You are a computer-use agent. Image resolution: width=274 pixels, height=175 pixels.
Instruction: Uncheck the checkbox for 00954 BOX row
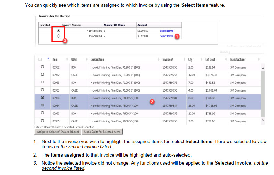pos(43,98)
